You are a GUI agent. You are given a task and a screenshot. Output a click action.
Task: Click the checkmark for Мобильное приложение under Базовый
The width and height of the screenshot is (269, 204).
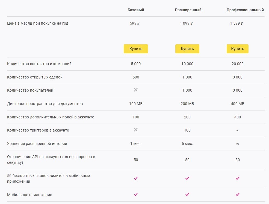coord(136,195)
